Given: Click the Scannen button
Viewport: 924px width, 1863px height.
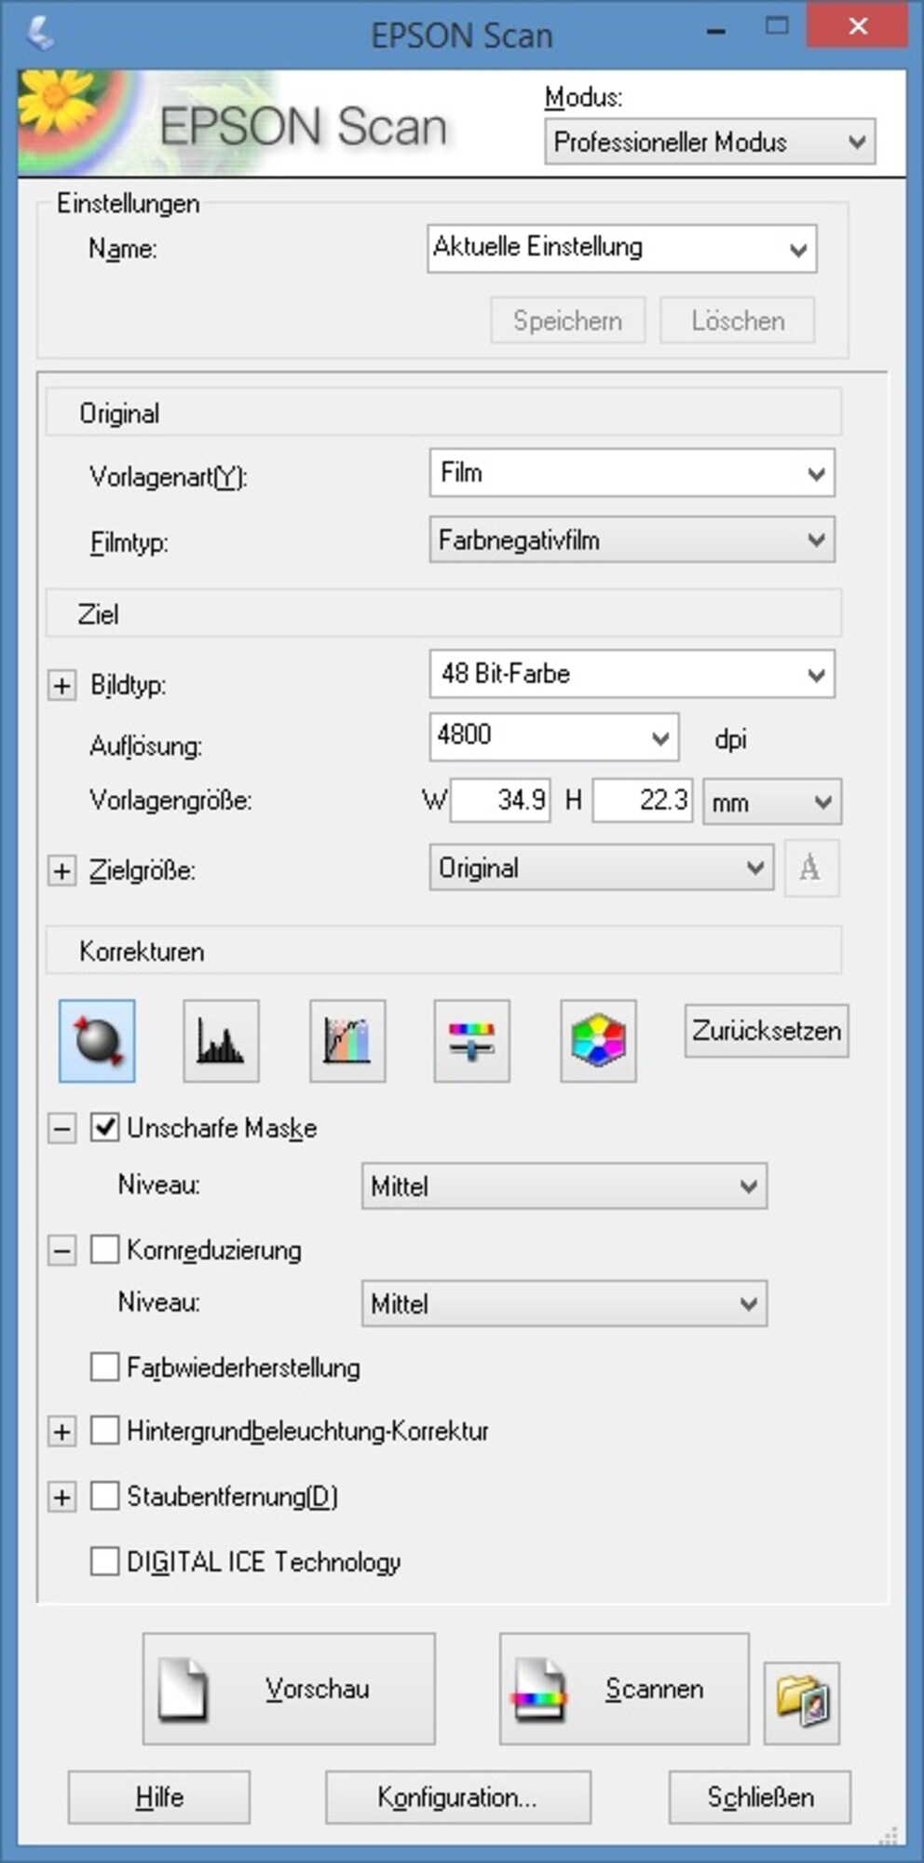Looking at the screenshot, I should (x=624, y=1689).
